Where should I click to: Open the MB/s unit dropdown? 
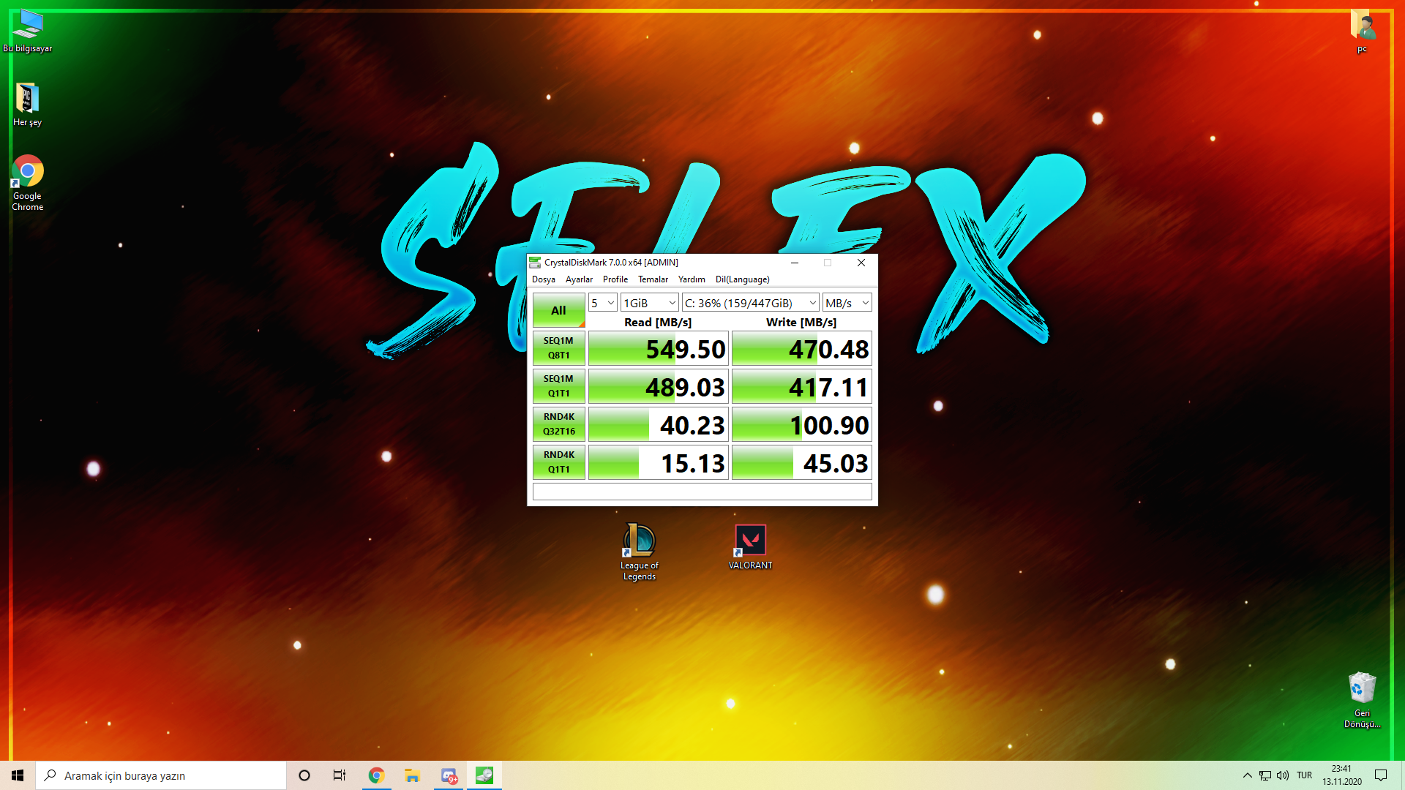847,303
